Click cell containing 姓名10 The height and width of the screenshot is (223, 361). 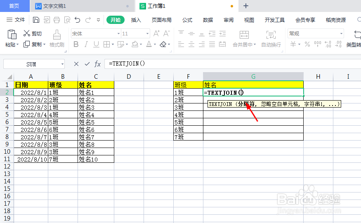96,159
